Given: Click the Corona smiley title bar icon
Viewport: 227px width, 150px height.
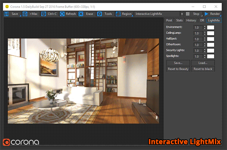Looking at the screenshot, I should click(x=7, y=6).
